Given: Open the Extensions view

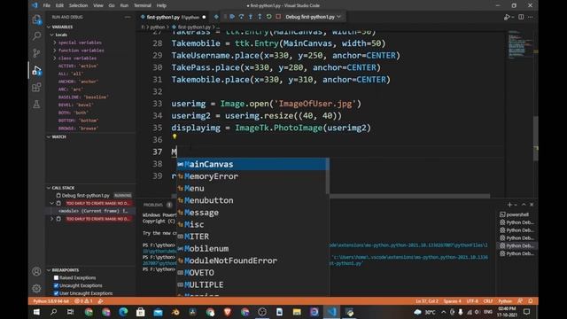Looking at the screenshot, I should click(x=36, y=87).
